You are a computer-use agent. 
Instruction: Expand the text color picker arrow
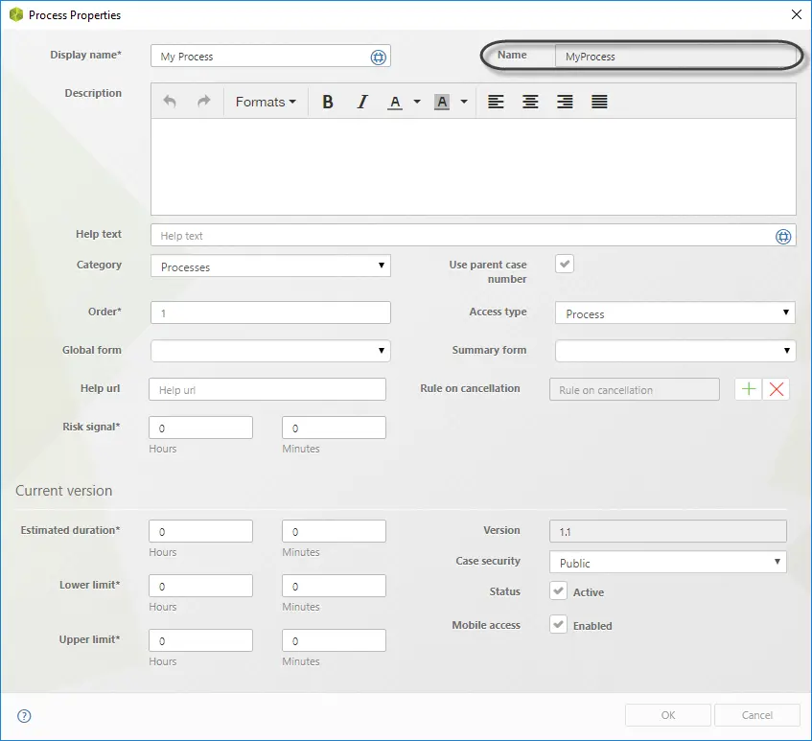417,102
